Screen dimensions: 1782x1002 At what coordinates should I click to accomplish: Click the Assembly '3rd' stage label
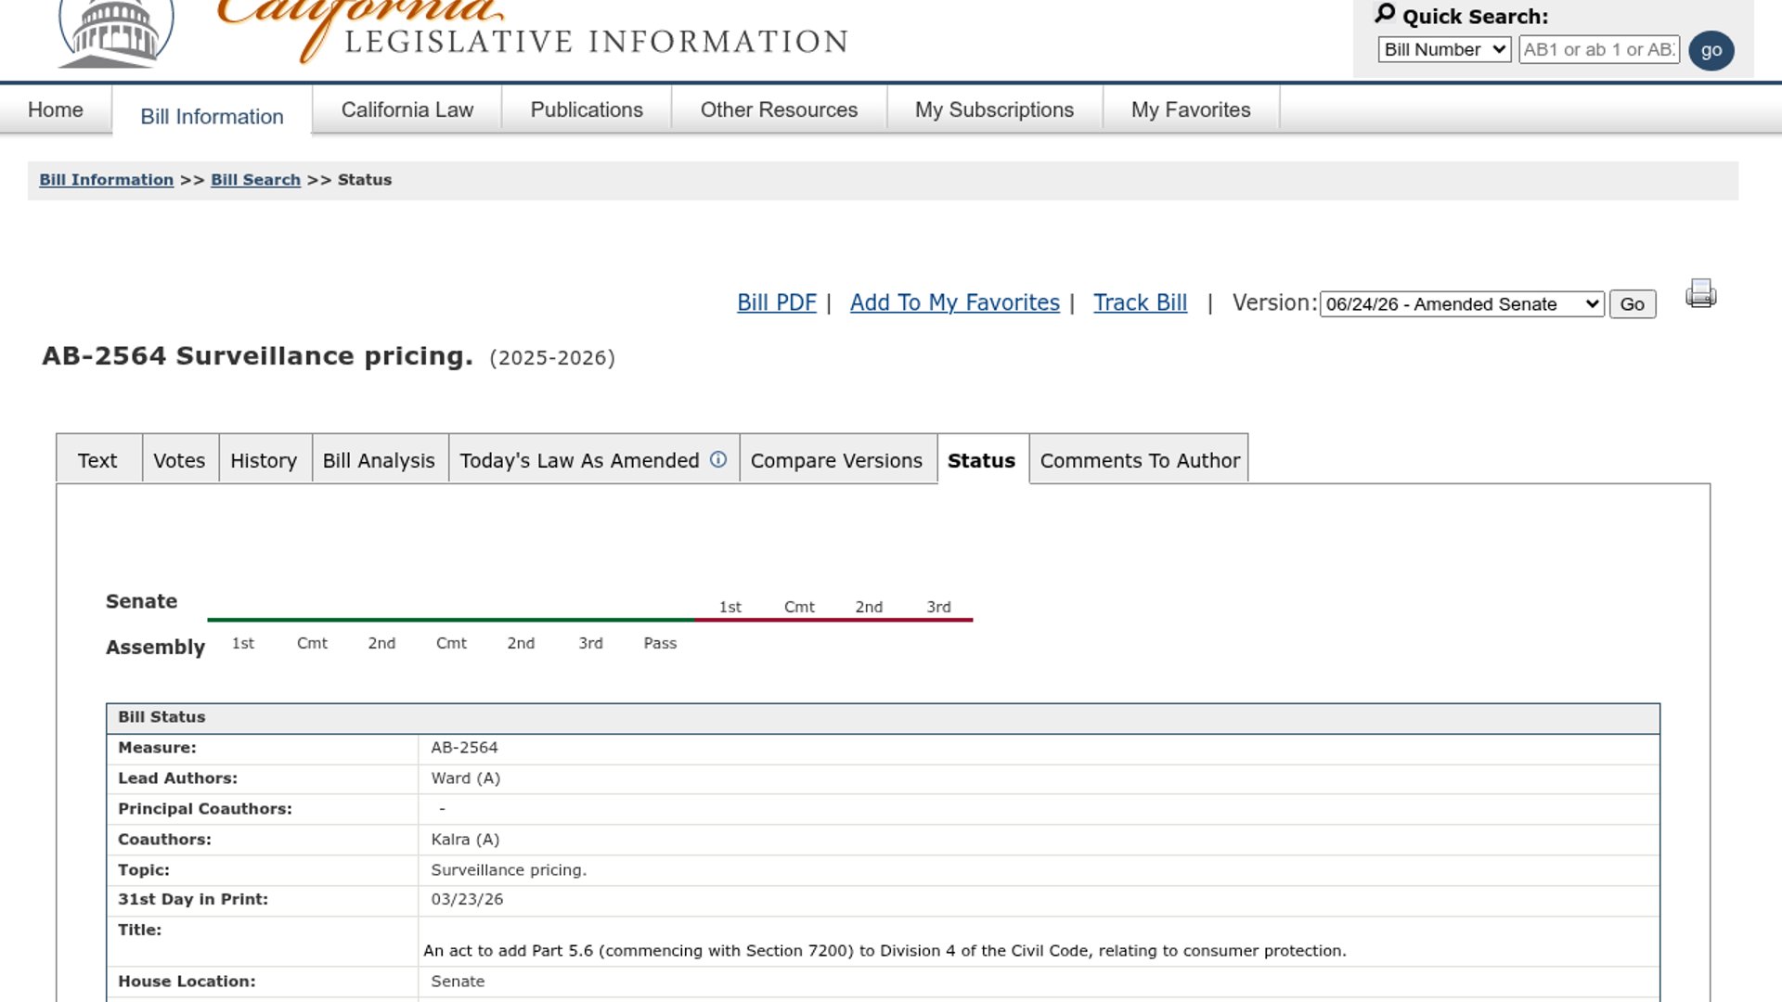590,643
